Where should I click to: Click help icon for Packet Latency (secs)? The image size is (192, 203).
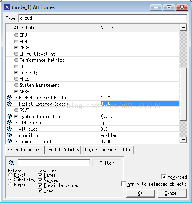[x=9, y=104]
